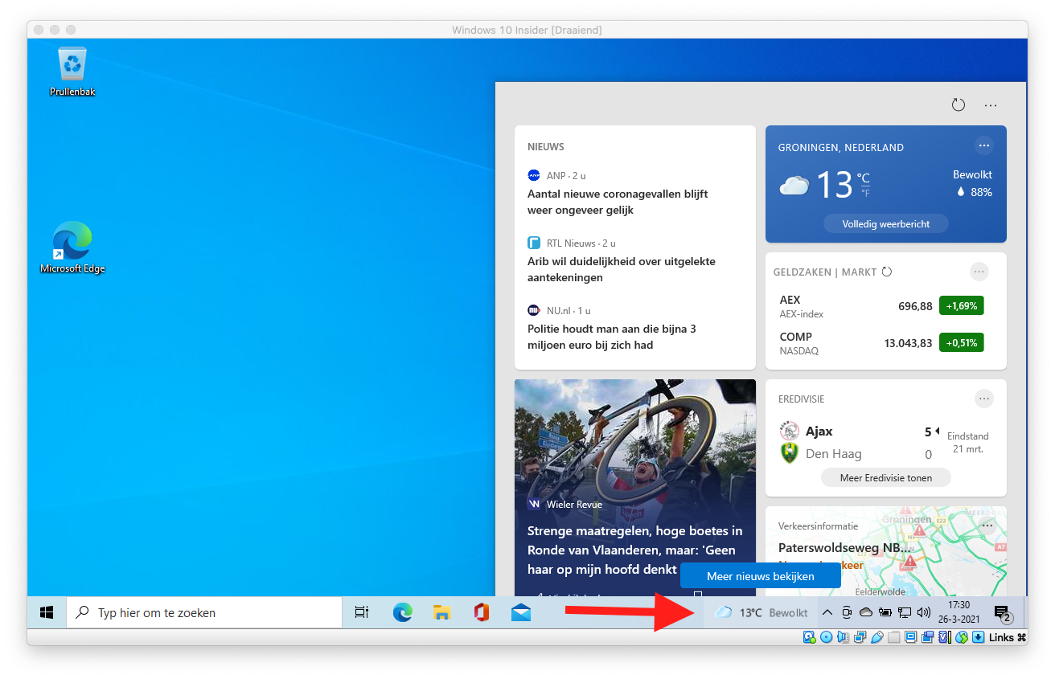Open the ANP coronagevallen news headline
The image size is (1055, 679).
click(x=617, y=202)
